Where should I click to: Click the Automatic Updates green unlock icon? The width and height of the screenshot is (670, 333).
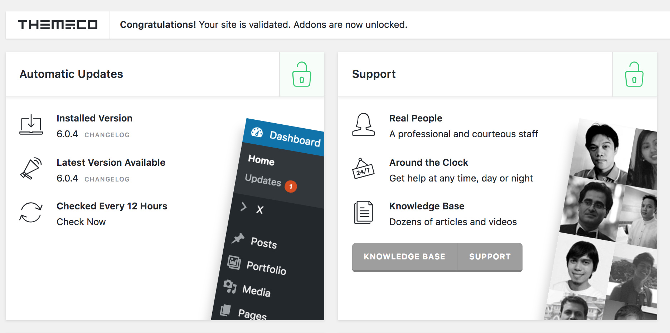click(302, 74)
